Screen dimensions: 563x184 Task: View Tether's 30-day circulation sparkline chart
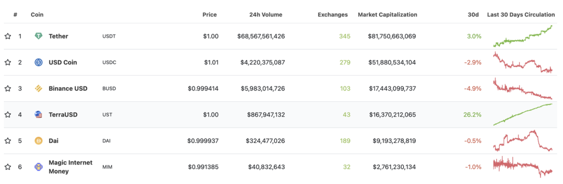(523, 36)
